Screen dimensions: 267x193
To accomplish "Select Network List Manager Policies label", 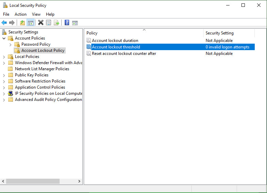I will (x=42, y=69).
